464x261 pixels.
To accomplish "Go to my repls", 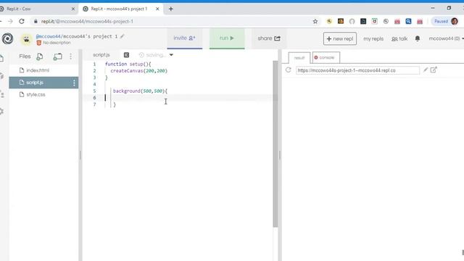I will click(x=373, y=38).
